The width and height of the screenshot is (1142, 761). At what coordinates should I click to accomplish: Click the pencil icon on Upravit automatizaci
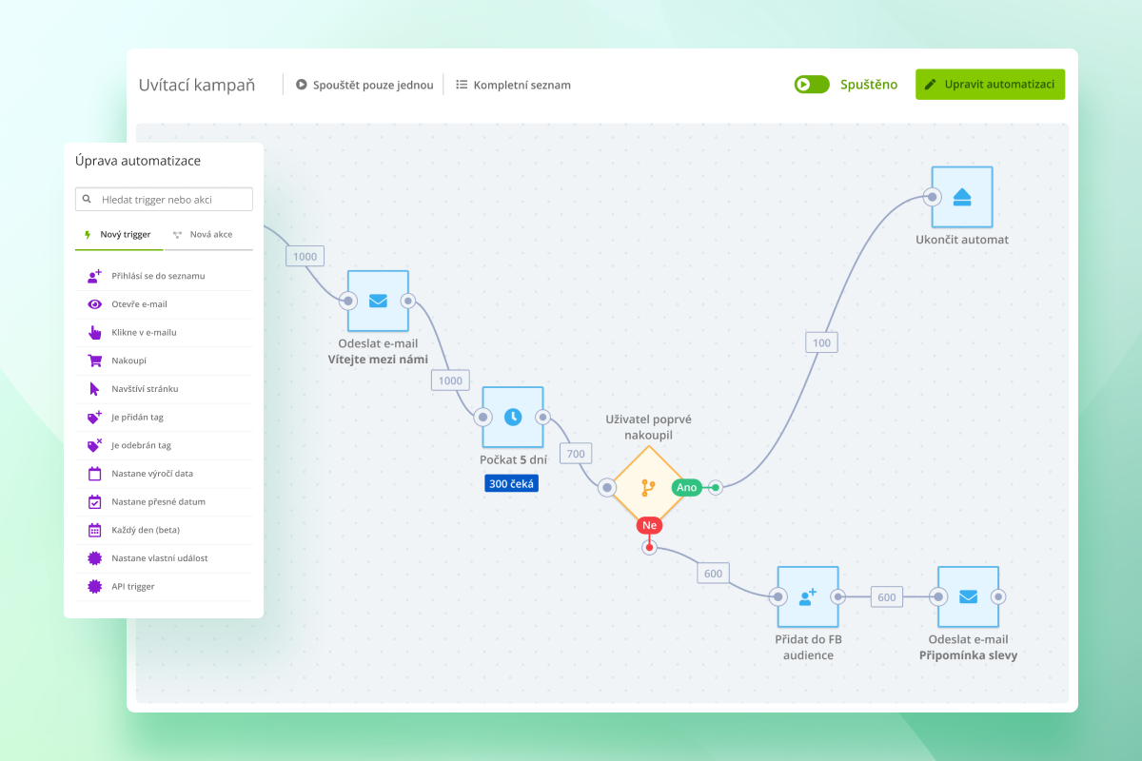click(x=931, y=85)
